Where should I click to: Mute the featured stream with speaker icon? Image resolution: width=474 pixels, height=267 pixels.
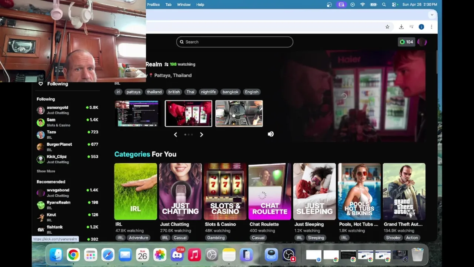pos(271,134)
